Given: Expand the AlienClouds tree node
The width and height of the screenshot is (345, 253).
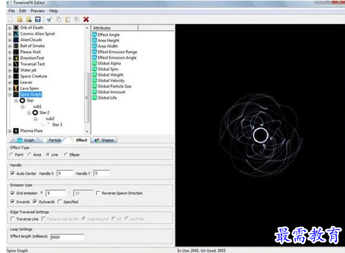Looking at the screenshot, I should (10, 40).
